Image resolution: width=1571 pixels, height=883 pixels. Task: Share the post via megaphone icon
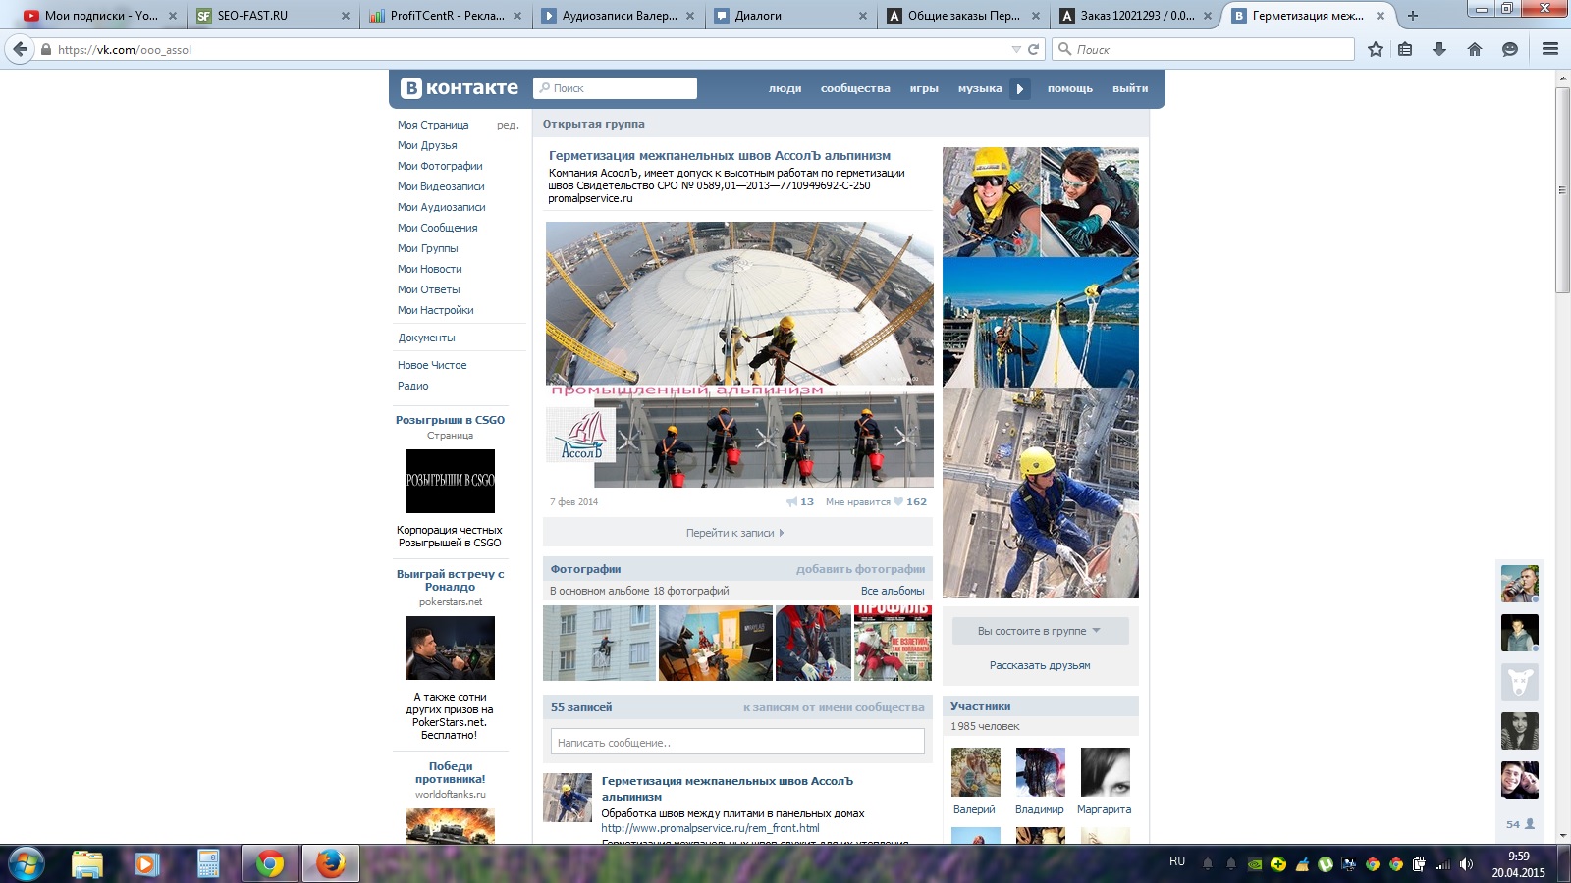792,501
